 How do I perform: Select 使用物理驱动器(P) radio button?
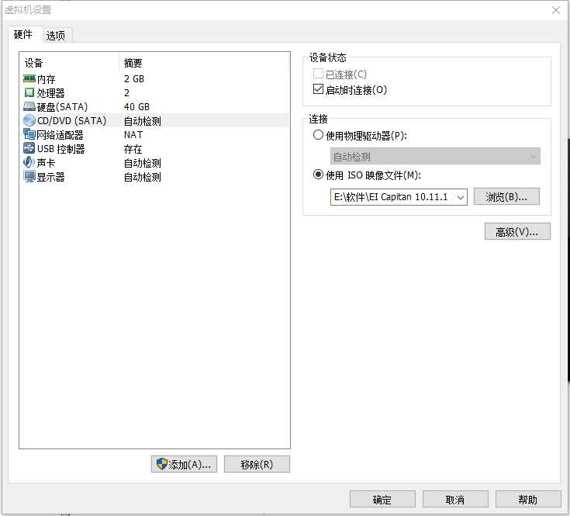(318, 135)
